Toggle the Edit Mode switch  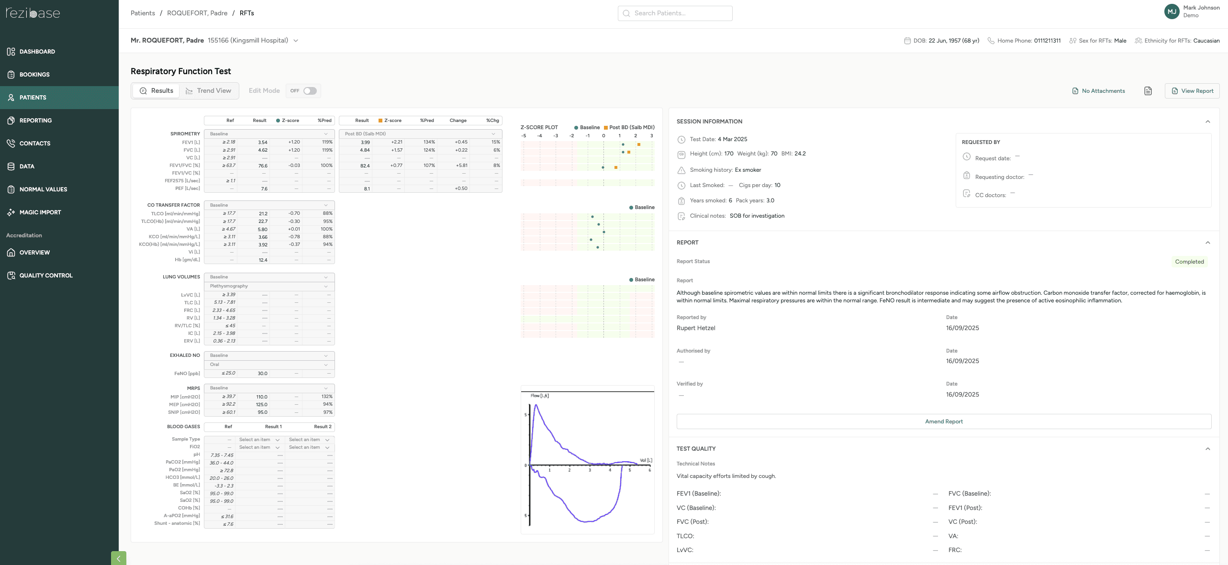click(310, 91)
